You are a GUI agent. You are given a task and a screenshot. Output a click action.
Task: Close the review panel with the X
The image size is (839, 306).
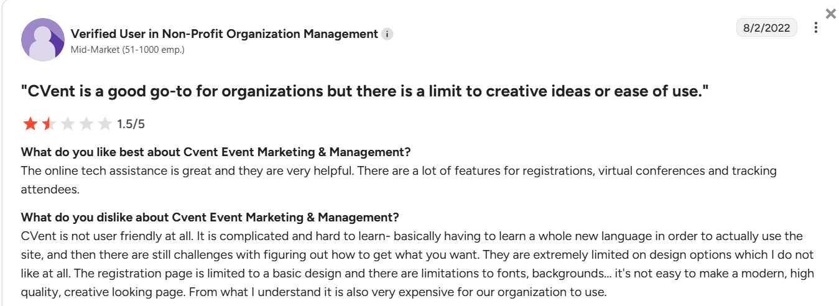coord(830,14)
